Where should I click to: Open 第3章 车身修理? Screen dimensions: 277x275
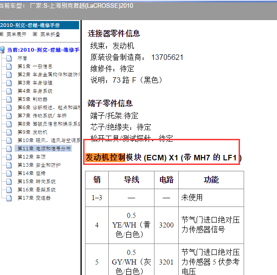(x=35, y=83)
